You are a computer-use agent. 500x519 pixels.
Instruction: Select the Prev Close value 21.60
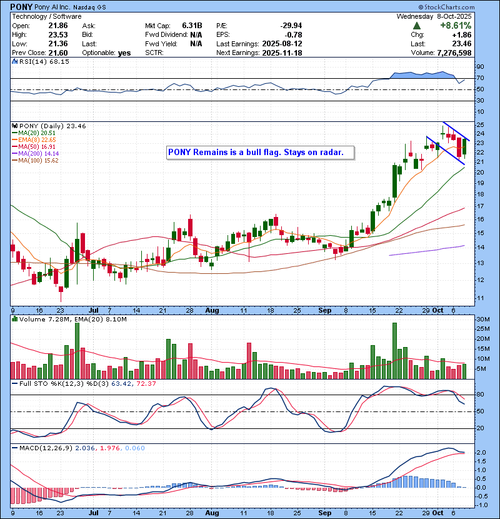(58, 53)
